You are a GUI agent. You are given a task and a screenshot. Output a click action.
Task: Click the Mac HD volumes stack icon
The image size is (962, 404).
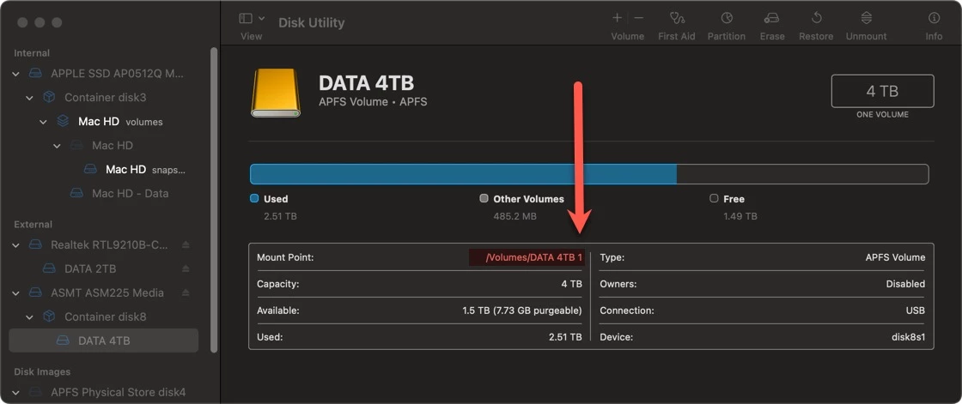(63, 122)
